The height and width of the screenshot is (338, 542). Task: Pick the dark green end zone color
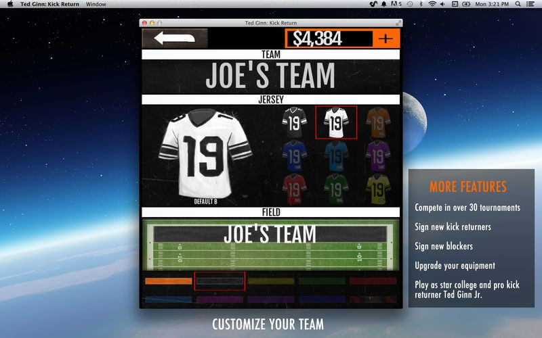[x=322, y=281]
